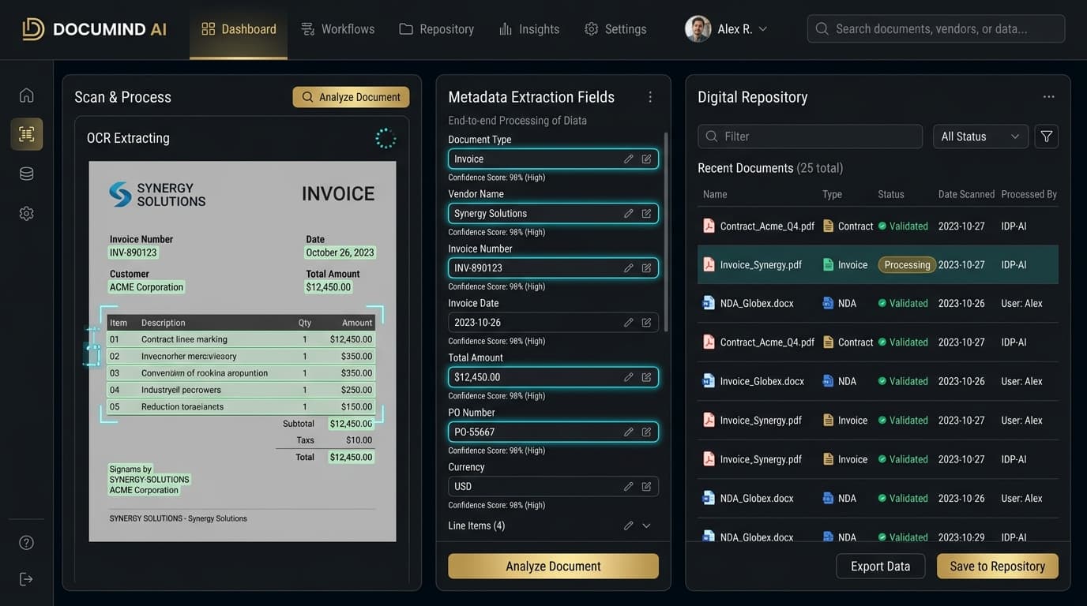Open the gear icon in left sidebar
This screenshot has width=1087, height=606.
click(26, 213)
